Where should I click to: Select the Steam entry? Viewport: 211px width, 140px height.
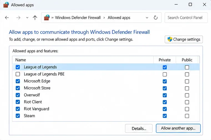tap(29, 116)
